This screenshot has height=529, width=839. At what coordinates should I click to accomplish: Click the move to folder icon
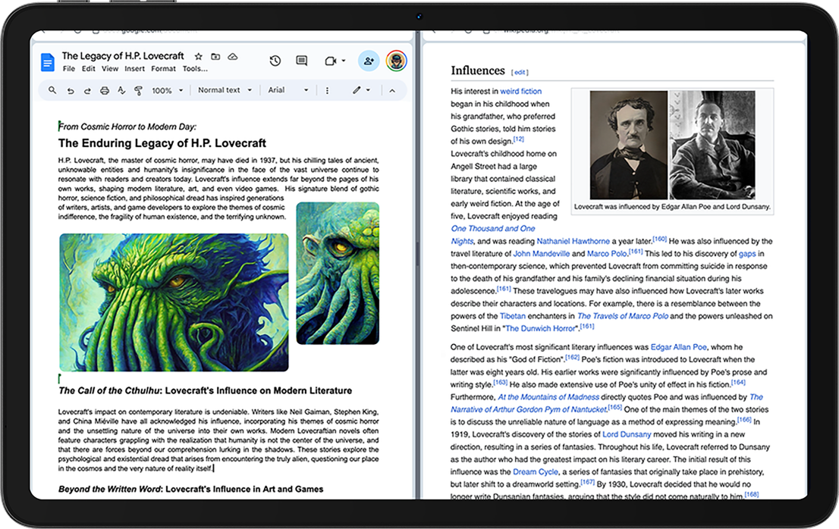click(215, 56)
